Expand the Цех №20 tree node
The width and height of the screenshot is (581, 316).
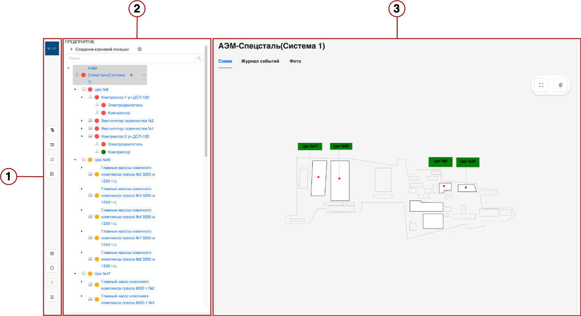tap(75, 159)
